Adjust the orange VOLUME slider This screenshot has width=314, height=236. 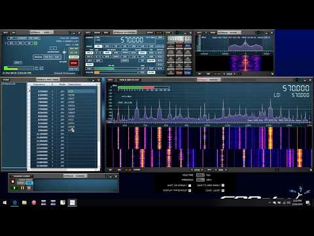pos(116,72)
